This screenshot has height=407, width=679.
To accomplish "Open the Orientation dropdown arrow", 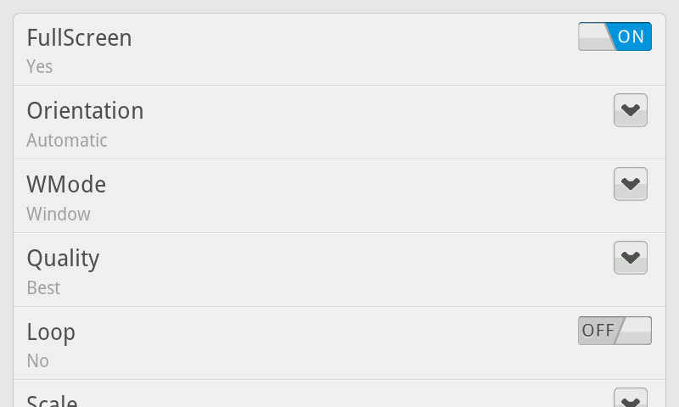I will tap(630, 110).
